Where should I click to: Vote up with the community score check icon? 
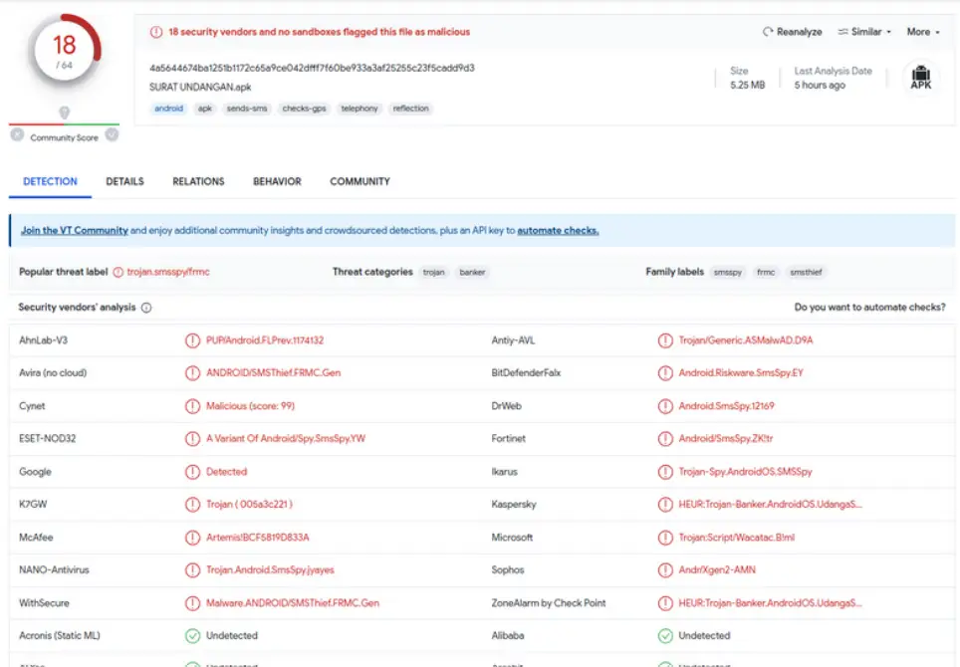tap(113, 134)
